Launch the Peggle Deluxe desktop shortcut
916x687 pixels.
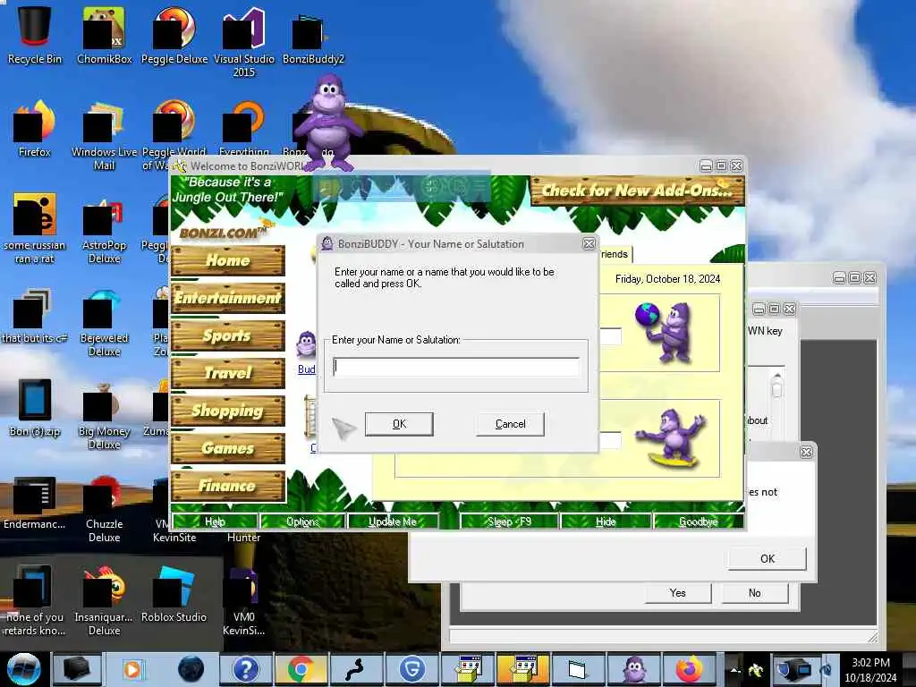click(174, 33)
